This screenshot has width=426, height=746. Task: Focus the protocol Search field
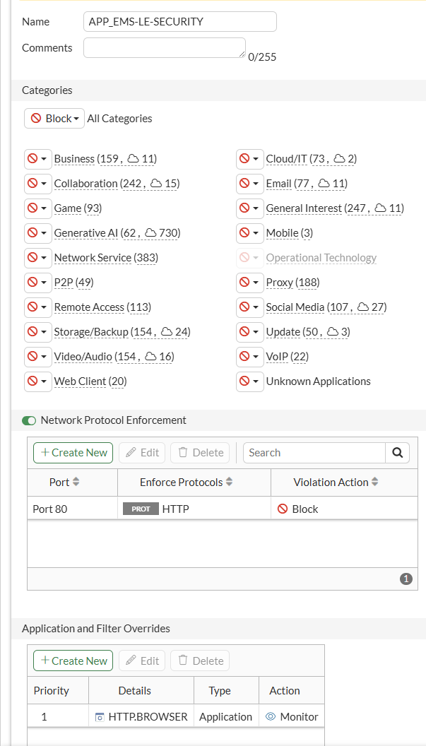314,452
